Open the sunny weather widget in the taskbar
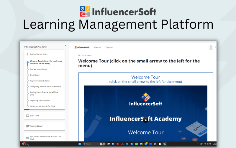 (x=26, y=144)
